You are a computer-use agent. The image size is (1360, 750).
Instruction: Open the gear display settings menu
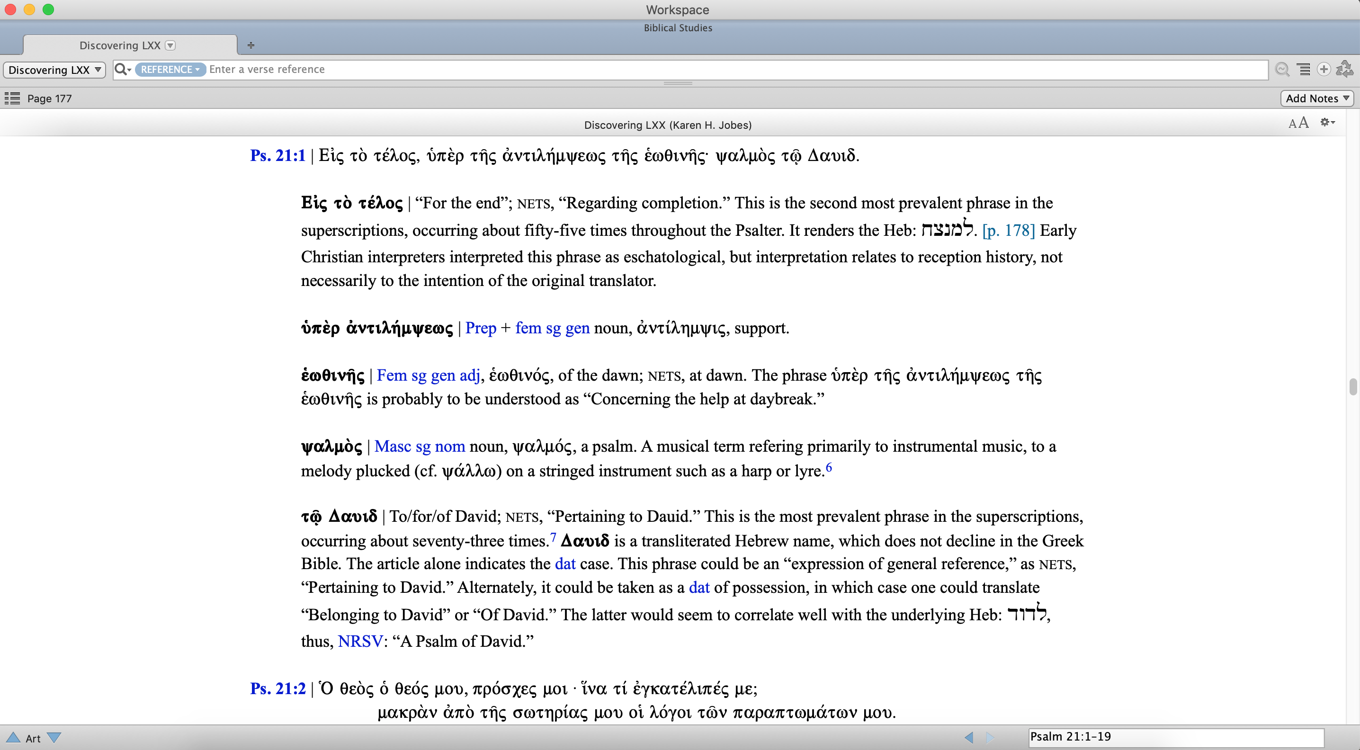(x=1327, y=123)
